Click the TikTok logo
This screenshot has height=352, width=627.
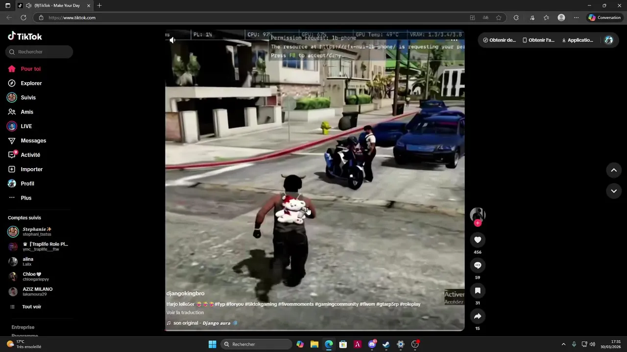[24, 36]
